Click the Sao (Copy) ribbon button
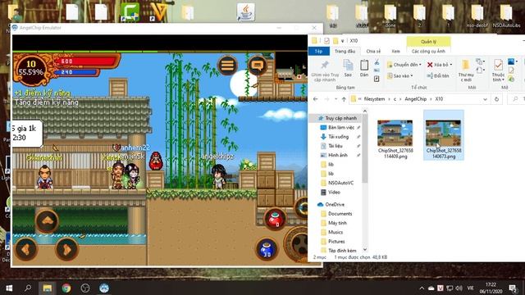The height and width of the screenshot is (295, 525). tap(348, 68)
